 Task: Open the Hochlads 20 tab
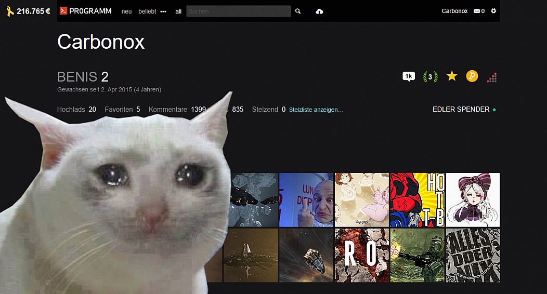77,110
